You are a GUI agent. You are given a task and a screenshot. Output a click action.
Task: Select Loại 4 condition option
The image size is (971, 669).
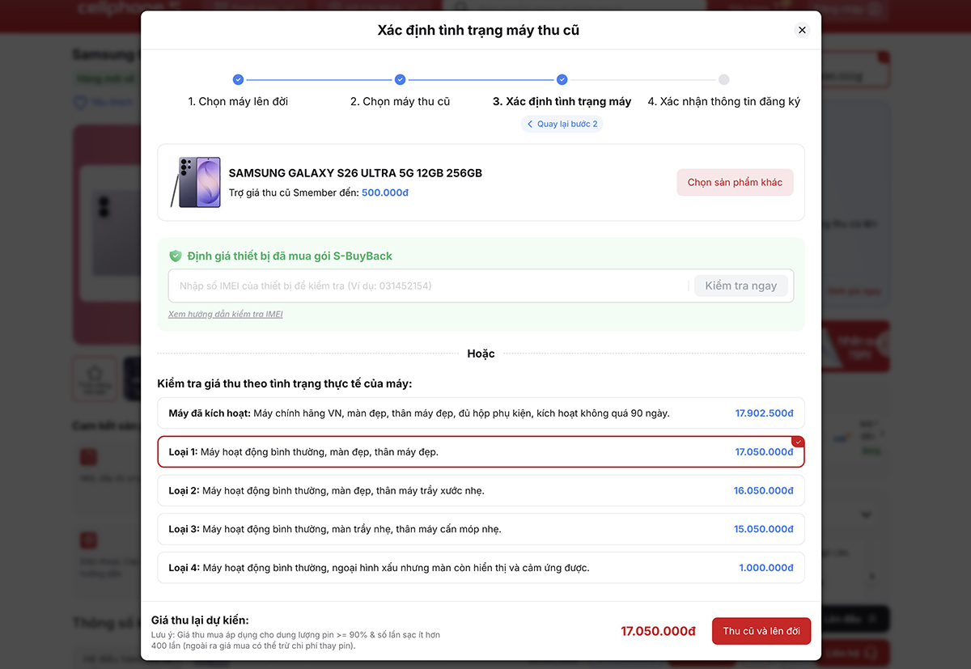point(481,568)
